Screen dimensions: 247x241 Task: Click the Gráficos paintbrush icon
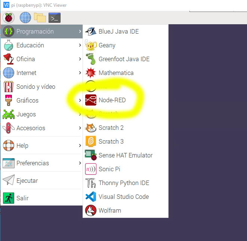point(9,100)
